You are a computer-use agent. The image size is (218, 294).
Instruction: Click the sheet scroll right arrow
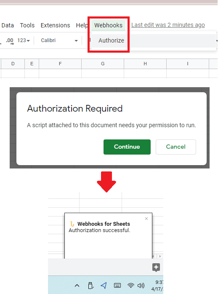(160, 256)
